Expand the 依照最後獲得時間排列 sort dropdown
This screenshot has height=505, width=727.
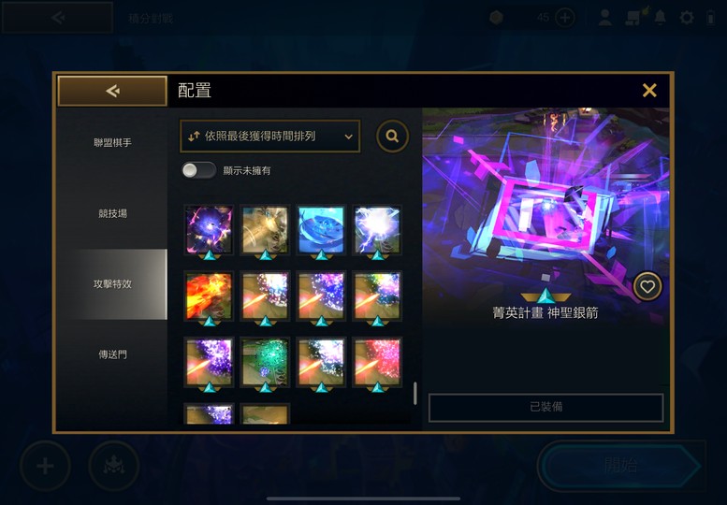click(x=269, y=137)
